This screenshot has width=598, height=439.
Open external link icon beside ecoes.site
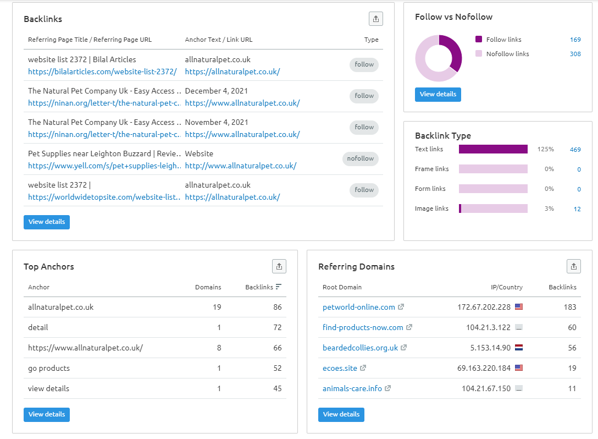pyautogui.click(x=363, y=368)
